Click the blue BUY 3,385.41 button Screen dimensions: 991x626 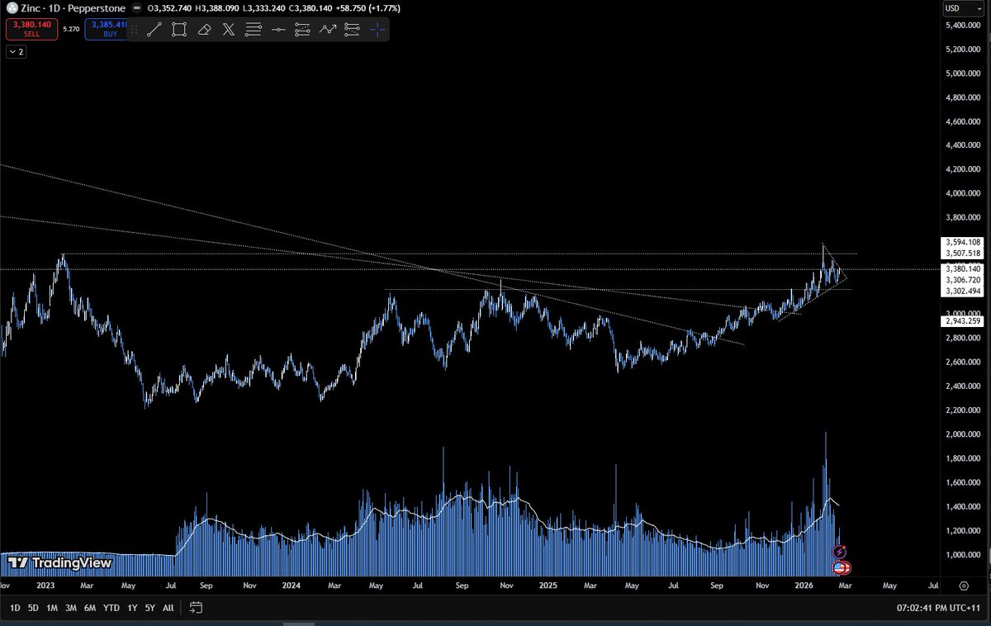pos(106,29)
